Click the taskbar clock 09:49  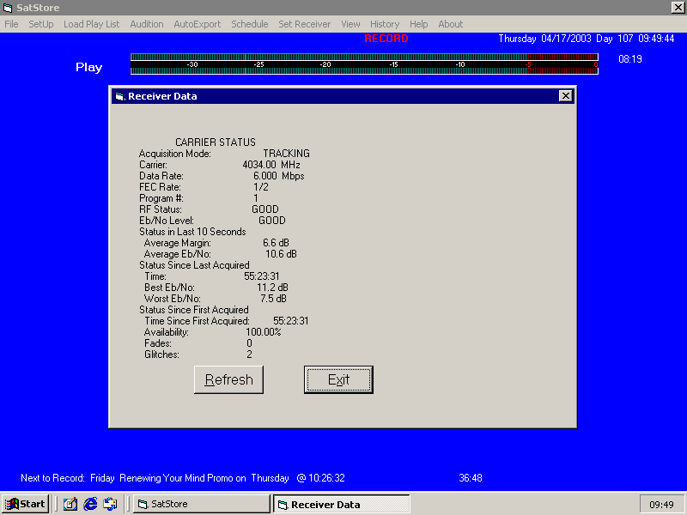pos(661,505)
